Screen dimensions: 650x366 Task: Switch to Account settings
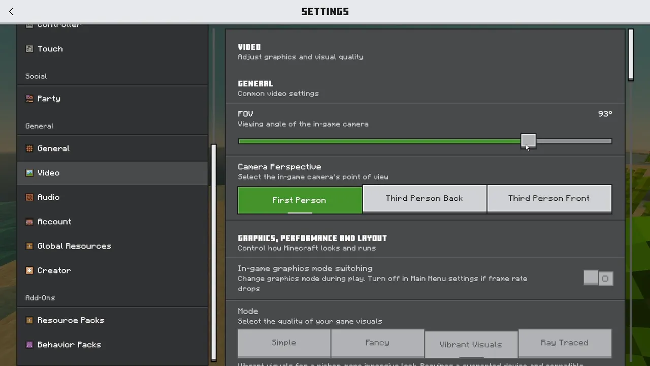click(112, 222)
